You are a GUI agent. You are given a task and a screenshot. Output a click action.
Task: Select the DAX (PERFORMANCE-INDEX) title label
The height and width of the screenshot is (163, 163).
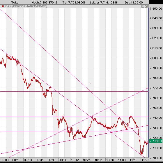click(26, 6)
